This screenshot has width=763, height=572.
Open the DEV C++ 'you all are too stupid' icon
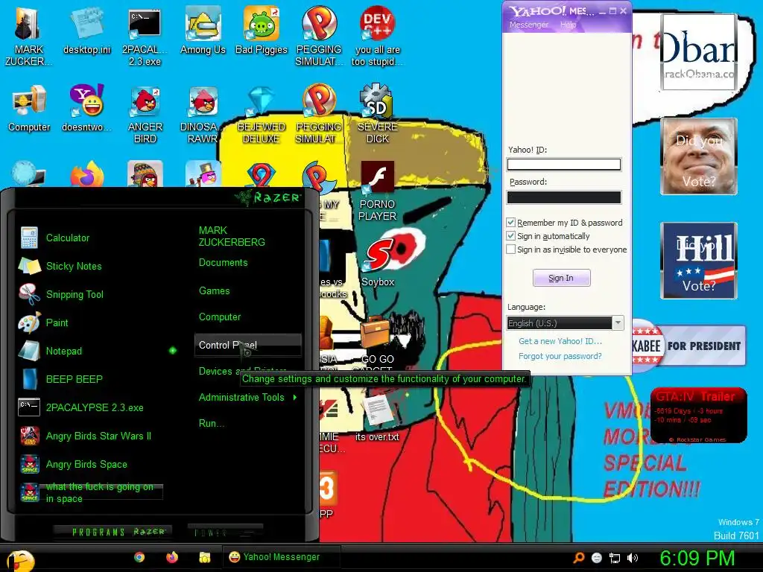tap(377, 36)
